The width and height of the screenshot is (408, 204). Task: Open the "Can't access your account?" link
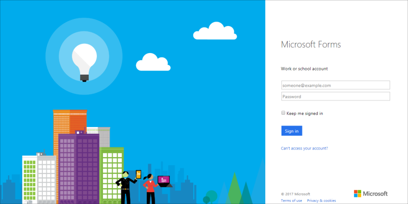[304, 148]
